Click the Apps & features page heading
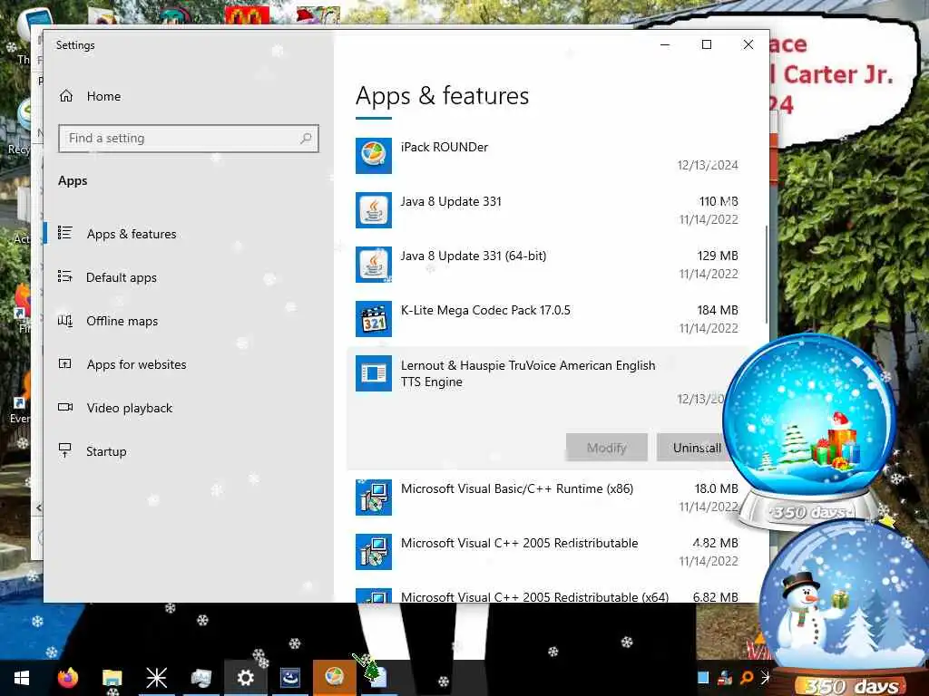This screenshot has width=929, height=696. [442, 96]
